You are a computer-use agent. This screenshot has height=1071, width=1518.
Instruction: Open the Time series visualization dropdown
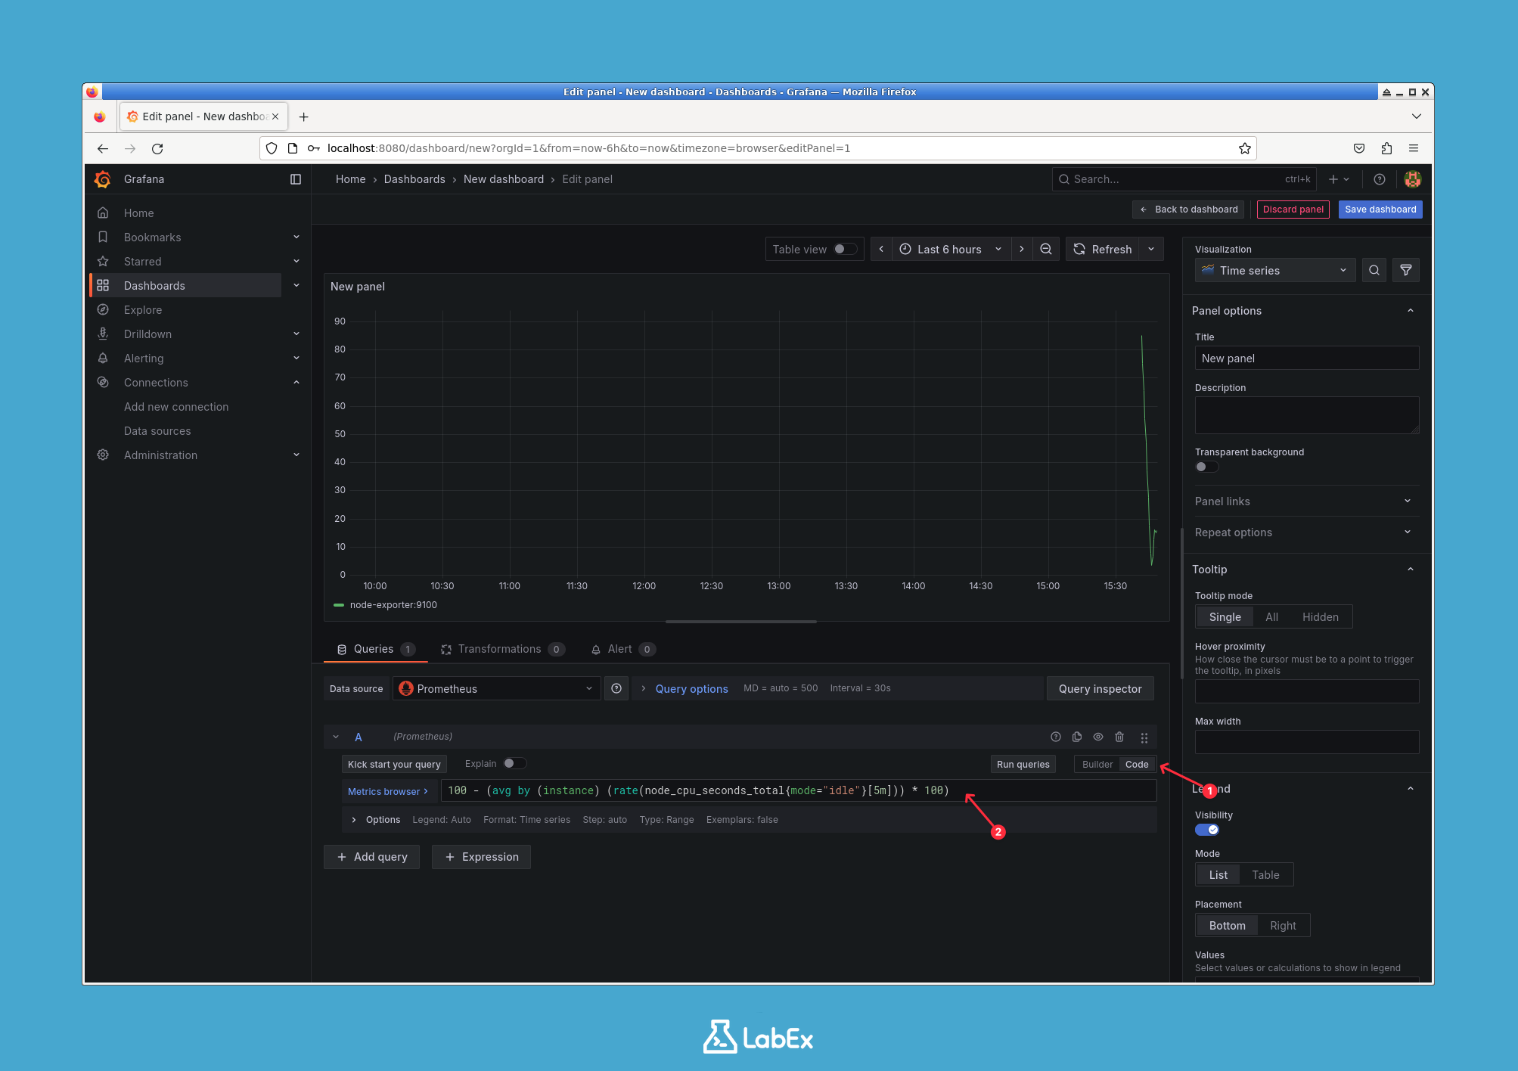[1274, 270]
